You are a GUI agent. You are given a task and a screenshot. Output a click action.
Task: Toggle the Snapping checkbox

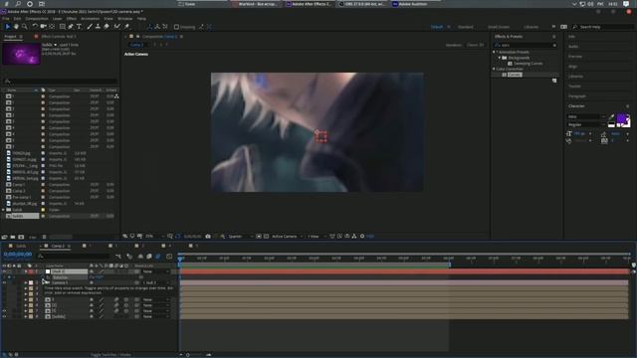click(177, 27)
